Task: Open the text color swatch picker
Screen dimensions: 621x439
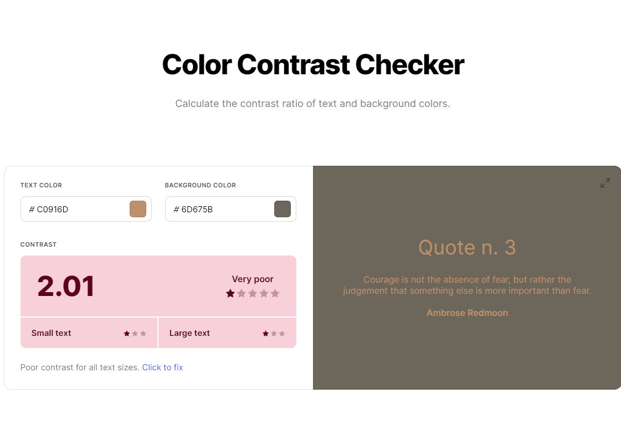Action: coord(138,209)
